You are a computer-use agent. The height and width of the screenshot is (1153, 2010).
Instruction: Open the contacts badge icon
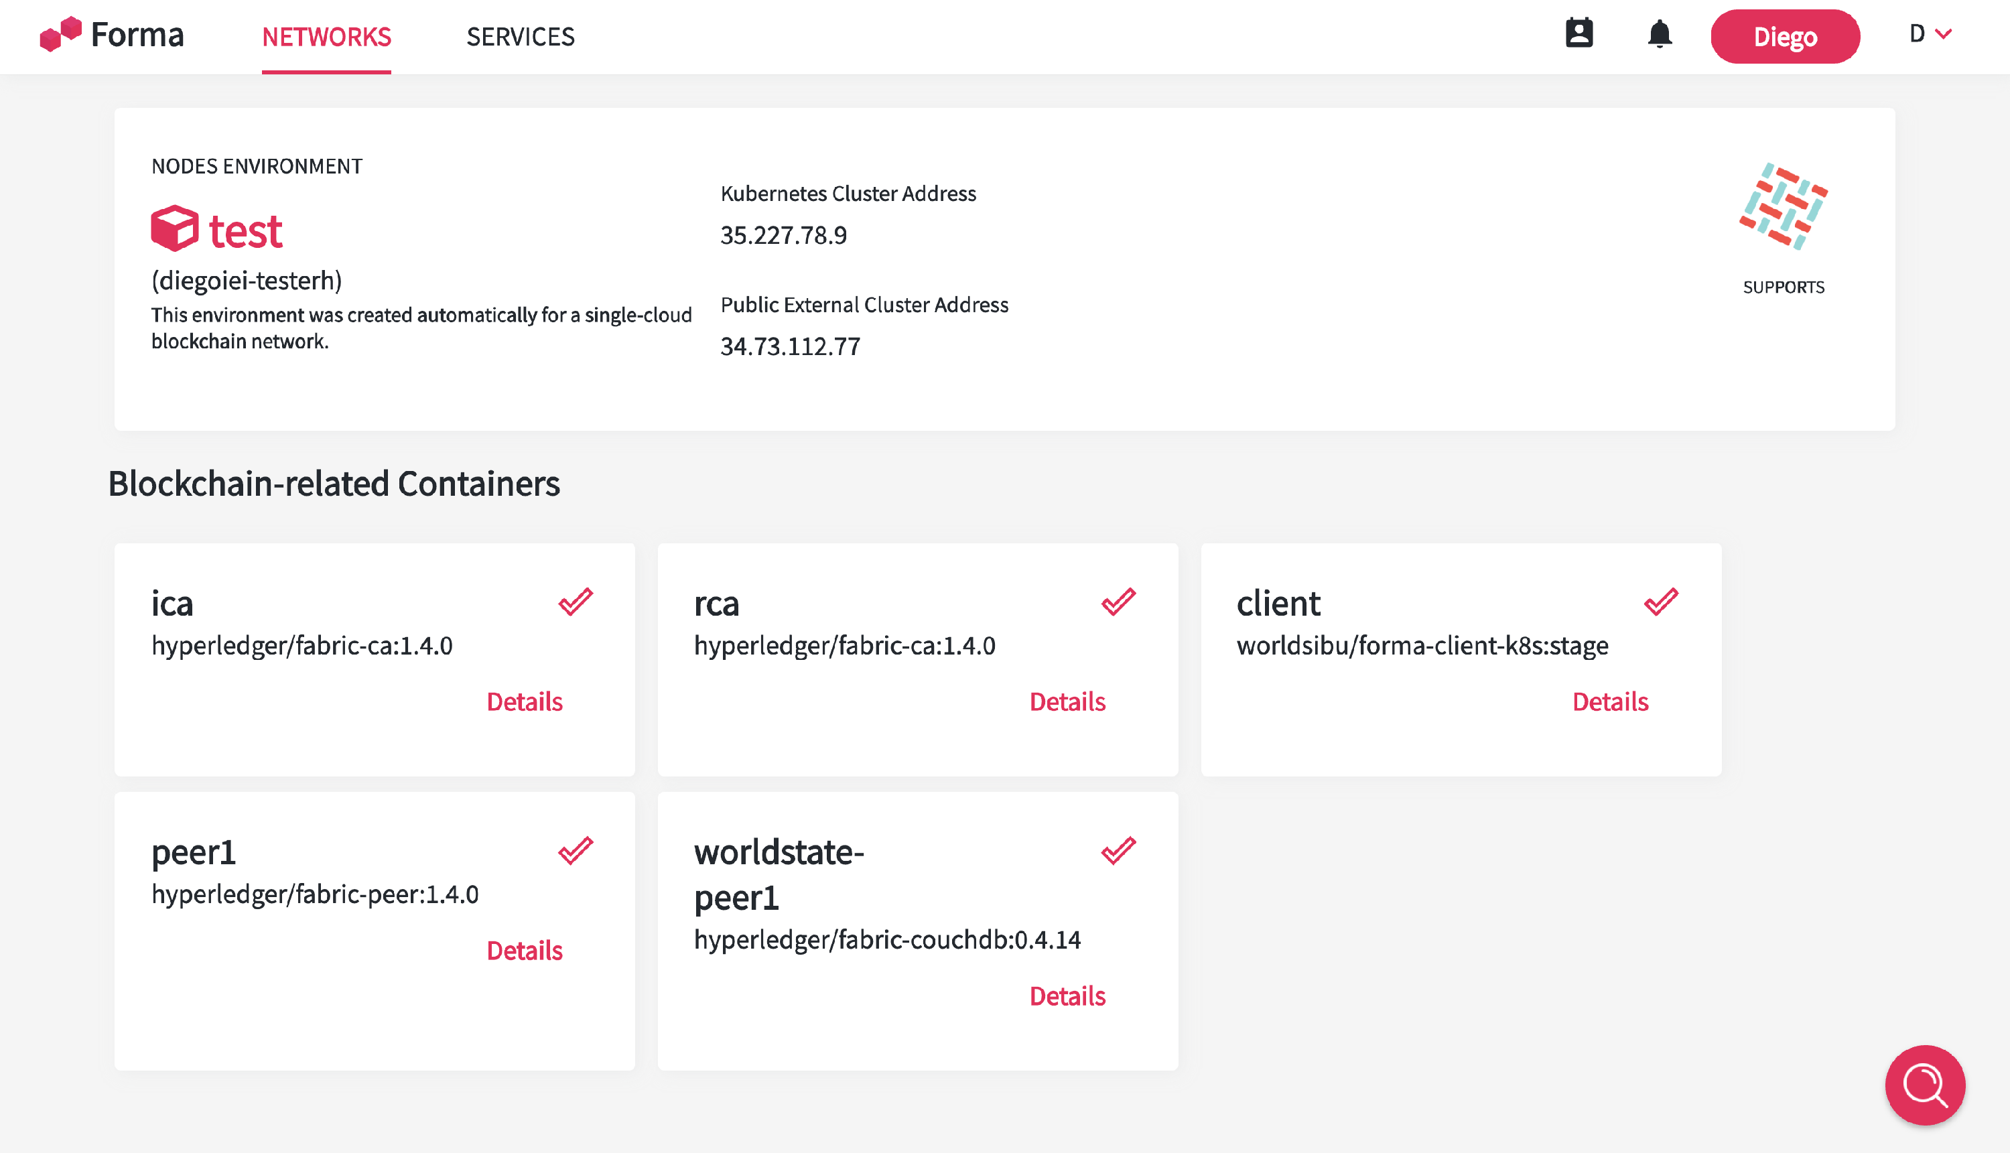[1579, 34]
